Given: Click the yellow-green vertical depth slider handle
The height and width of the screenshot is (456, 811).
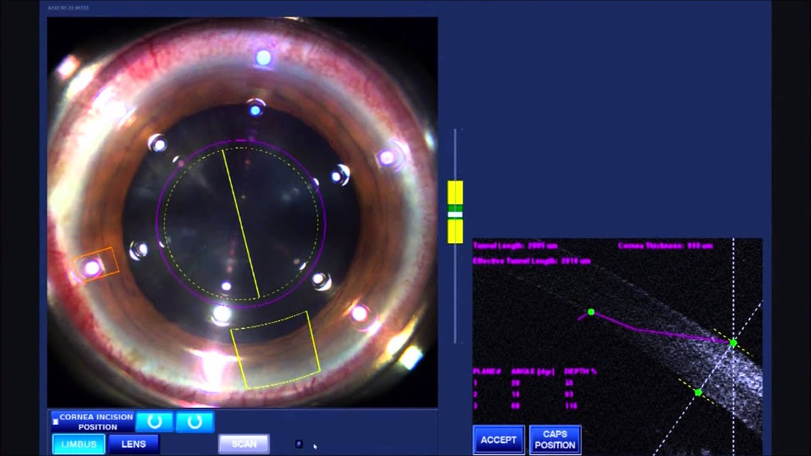Looking at the screenshot, I should pos(456,212).
